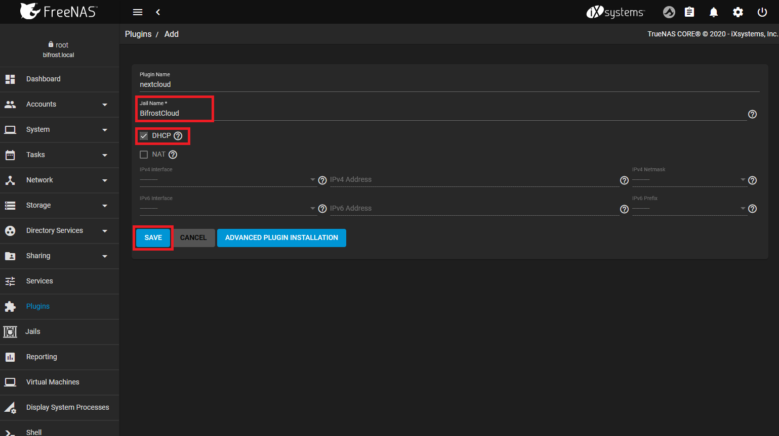Viewport: 779px width, 436px height.
Task: Collapse sidebar with the back chevron
Action: click(158, 12)
